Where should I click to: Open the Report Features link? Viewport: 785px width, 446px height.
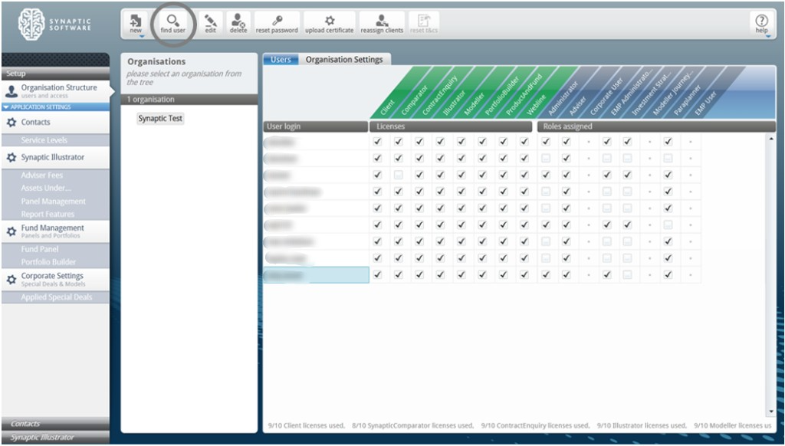tap(48, 215)
